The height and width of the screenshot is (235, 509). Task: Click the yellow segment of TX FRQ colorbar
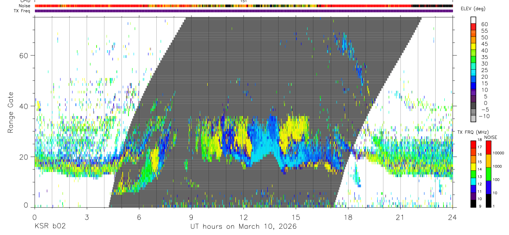tap(473, 167)
